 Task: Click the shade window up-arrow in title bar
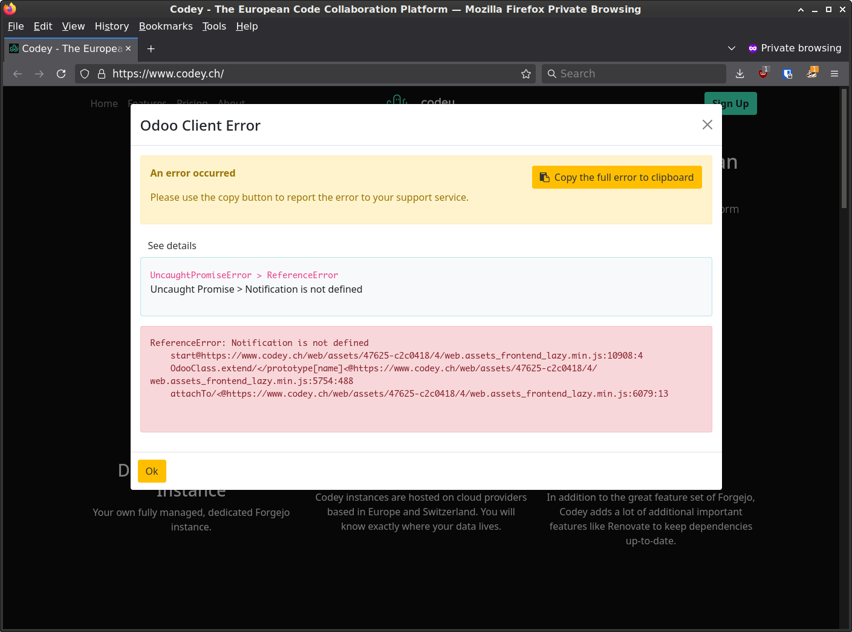pos(801,9)
